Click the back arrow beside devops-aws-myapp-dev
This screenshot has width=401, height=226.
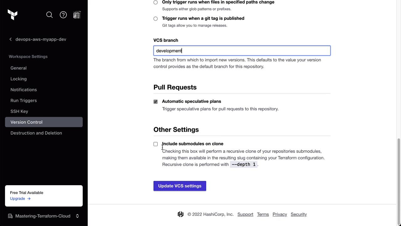11,39
